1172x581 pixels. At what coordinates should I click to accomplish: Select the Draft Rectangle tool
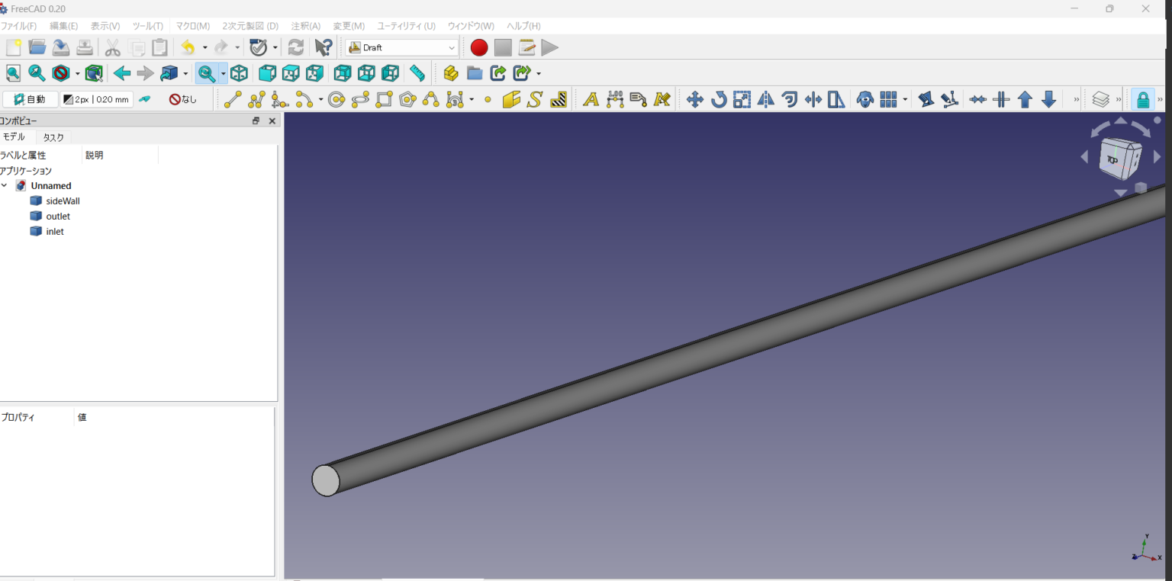[384, 99]
